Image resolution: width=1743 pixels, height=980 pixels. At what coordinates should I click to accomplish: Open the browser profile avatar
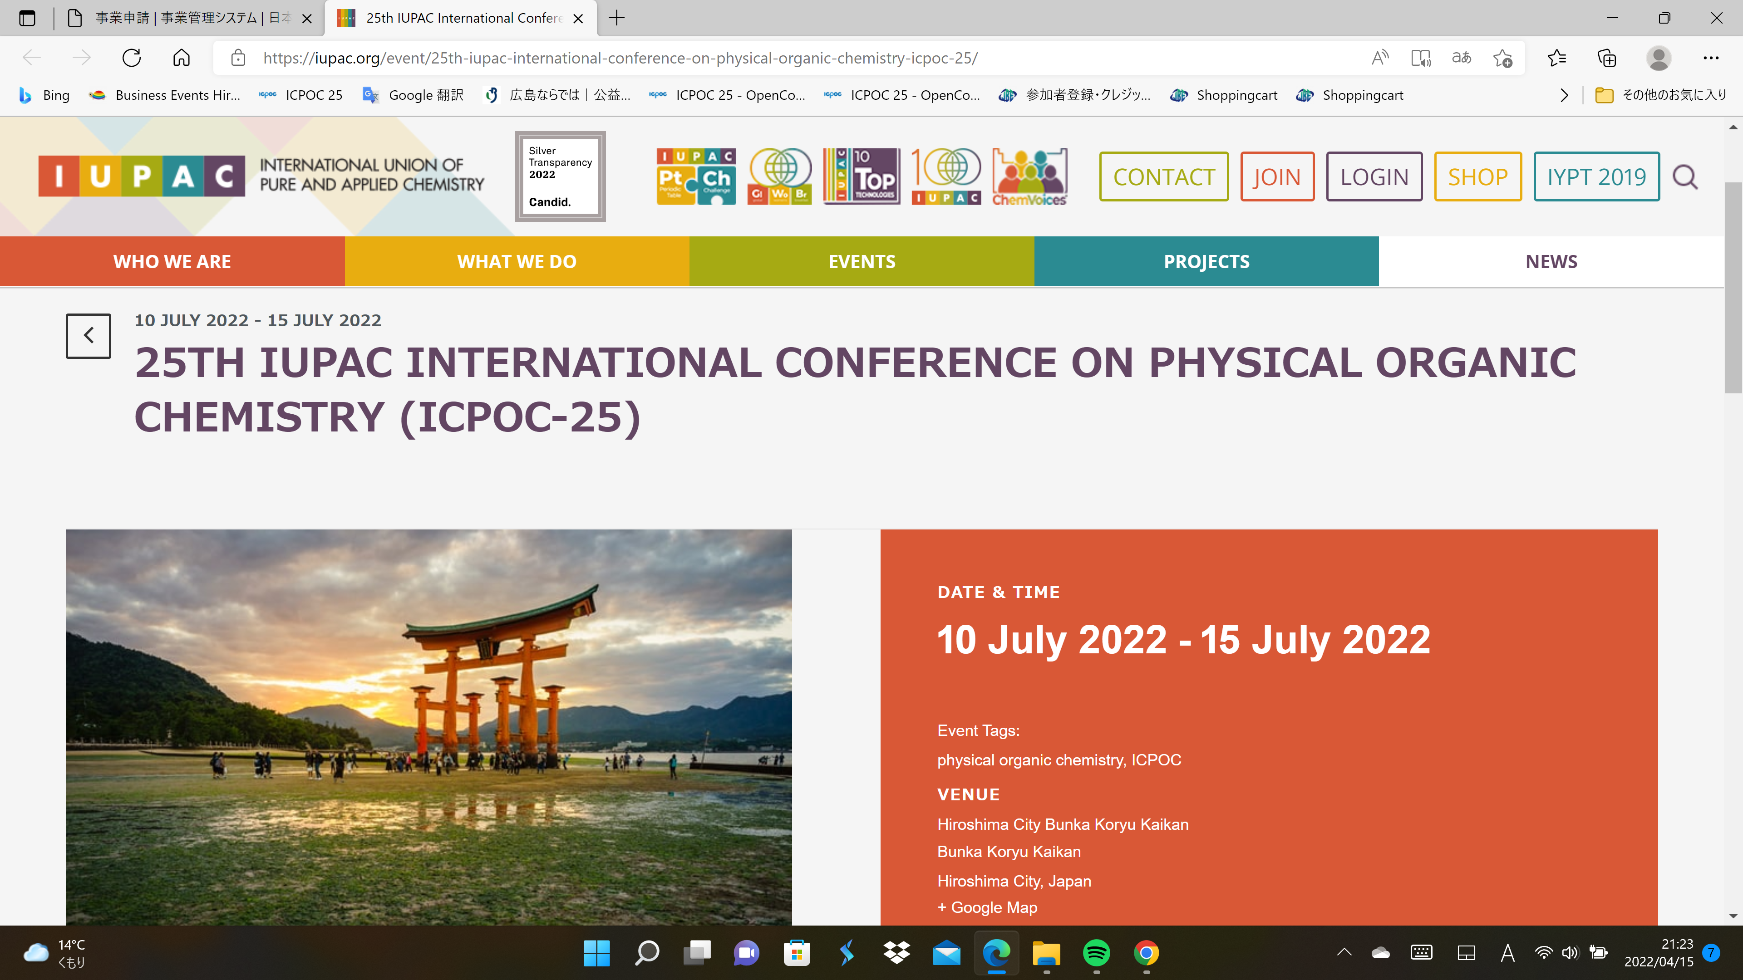(x=1659, y=58)
